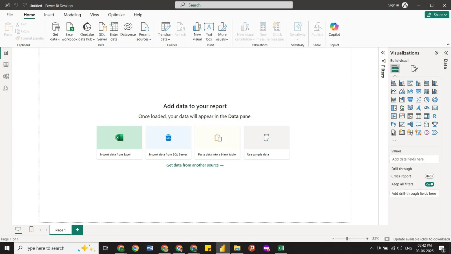Screen dimensions: 451x254
Task: Switch to the View ribbon tab
Action: point(94,15)
